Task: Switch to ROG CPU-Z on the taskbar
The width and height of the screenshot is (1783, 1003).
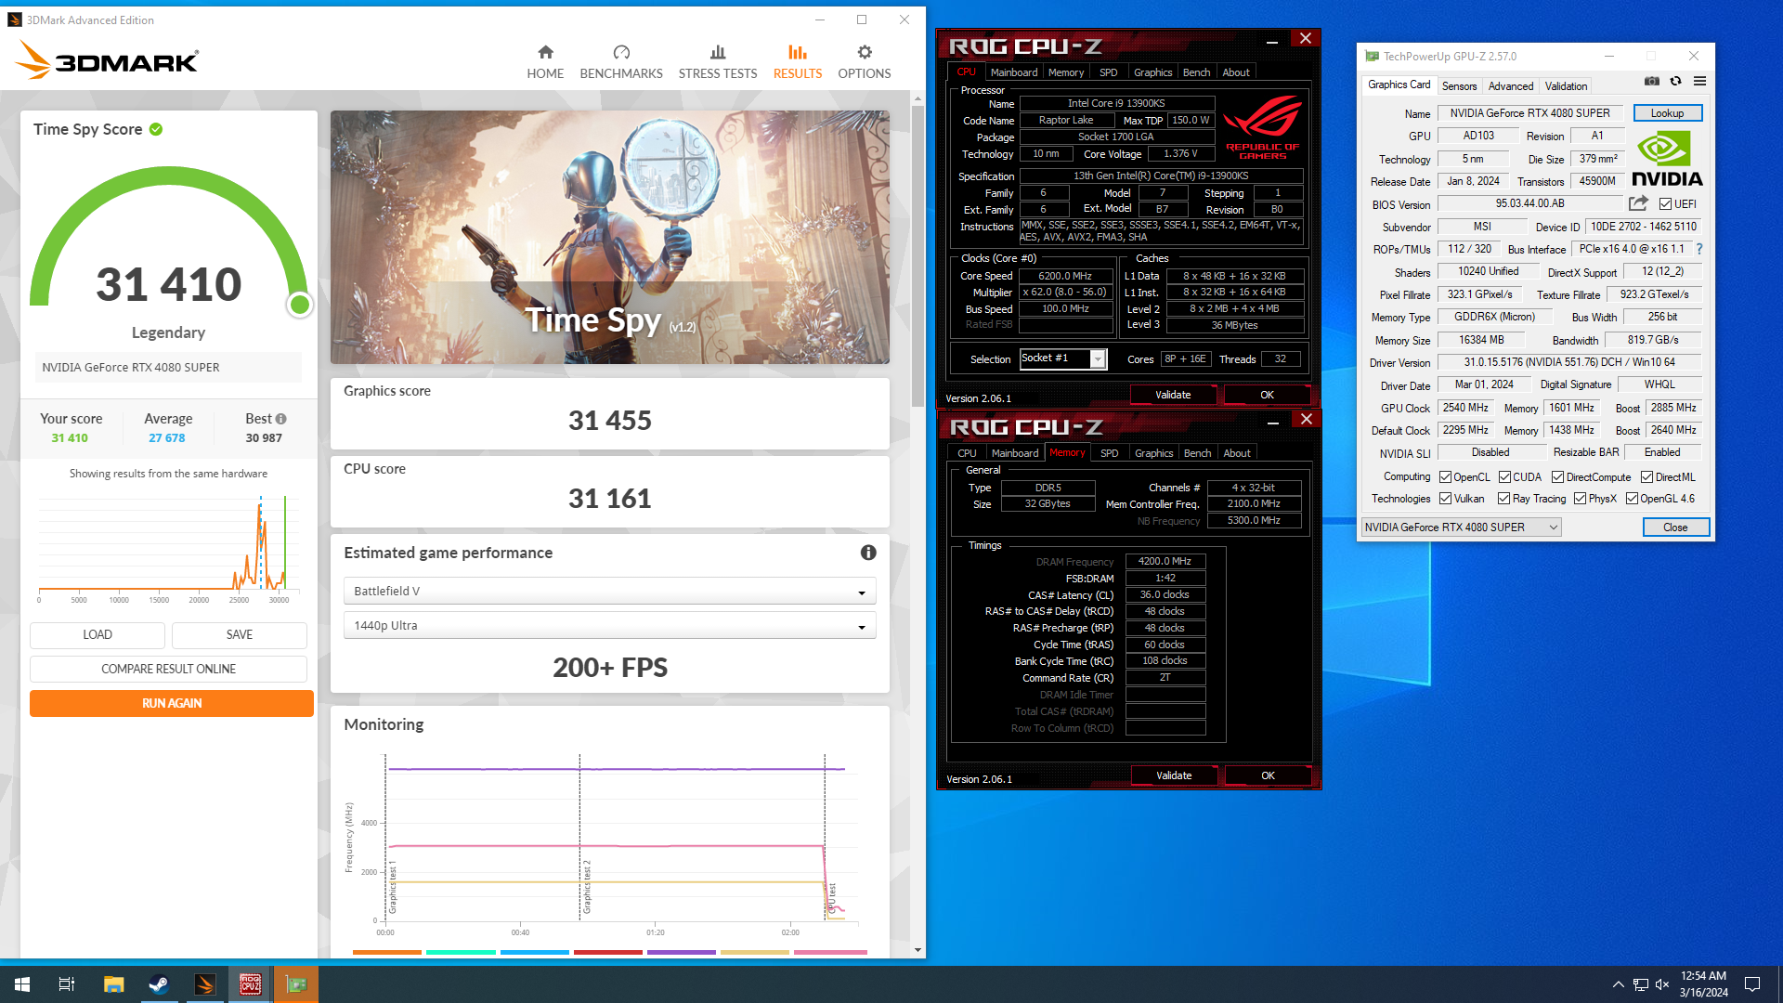Action: [x=250, y=984]
